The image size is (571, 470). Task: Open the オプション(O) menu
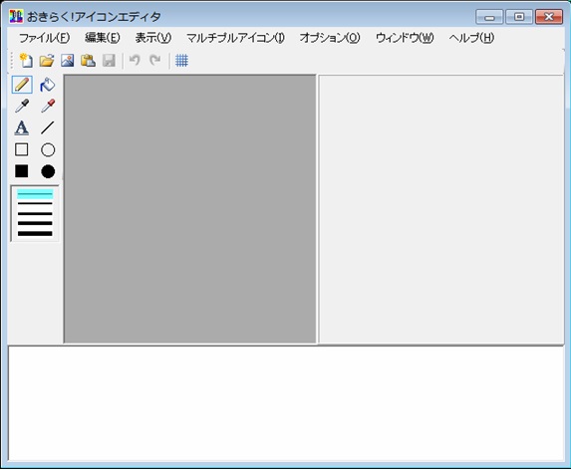point(330,38)
